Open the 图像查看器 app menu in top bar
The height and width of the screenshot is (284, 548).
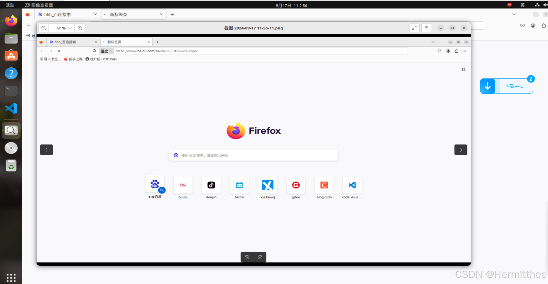coord(39,5)
